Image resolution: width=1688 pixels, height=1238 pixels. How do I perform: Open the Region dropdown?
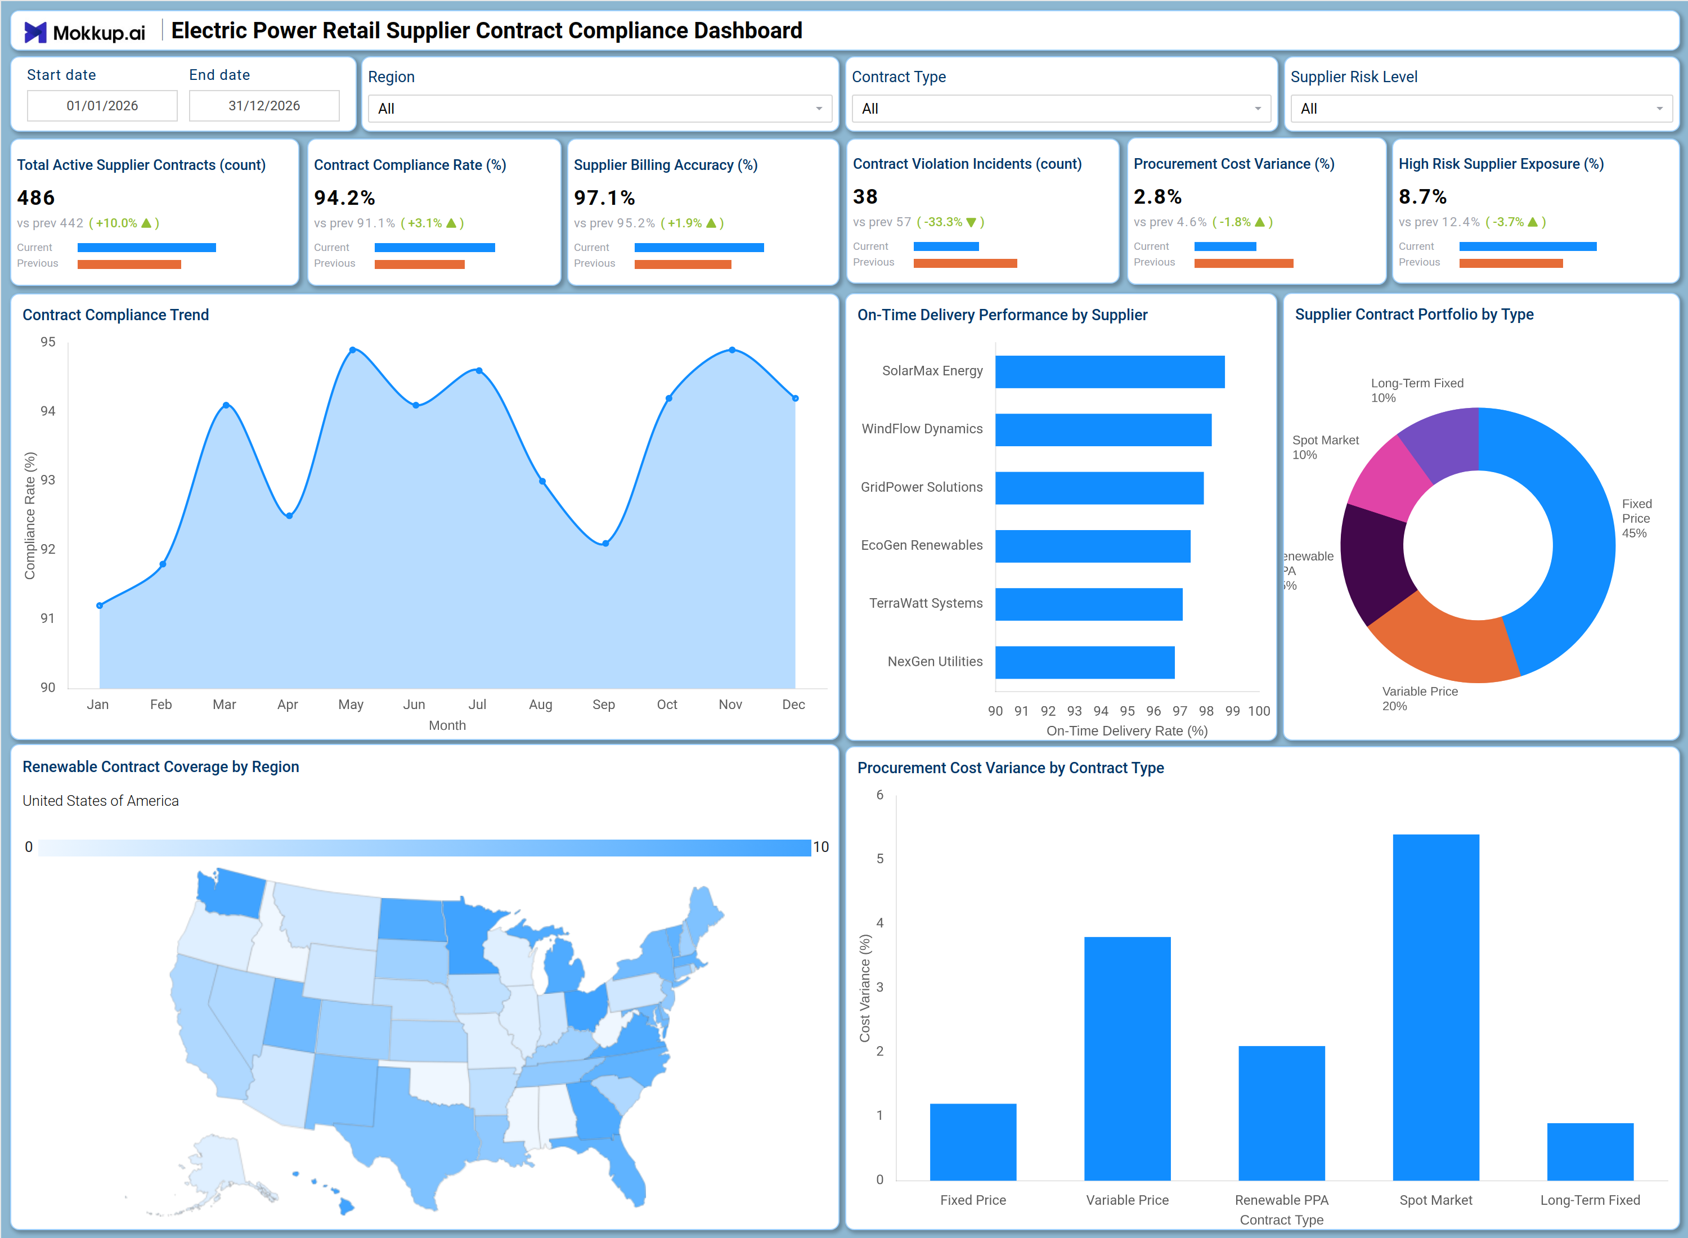click(599, 109)
